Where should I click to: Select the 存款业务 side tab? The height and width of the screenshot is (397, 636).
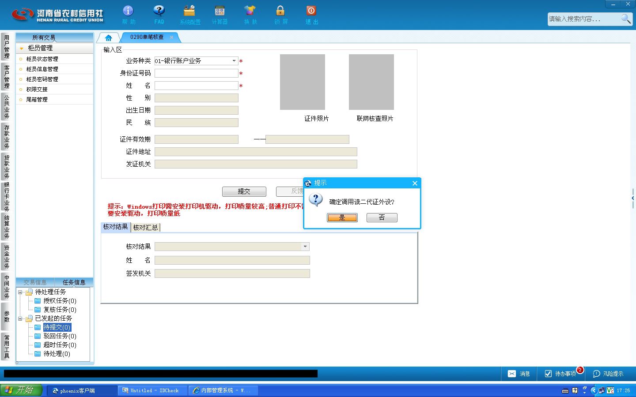pyautogui.click(x=7, y=136)
